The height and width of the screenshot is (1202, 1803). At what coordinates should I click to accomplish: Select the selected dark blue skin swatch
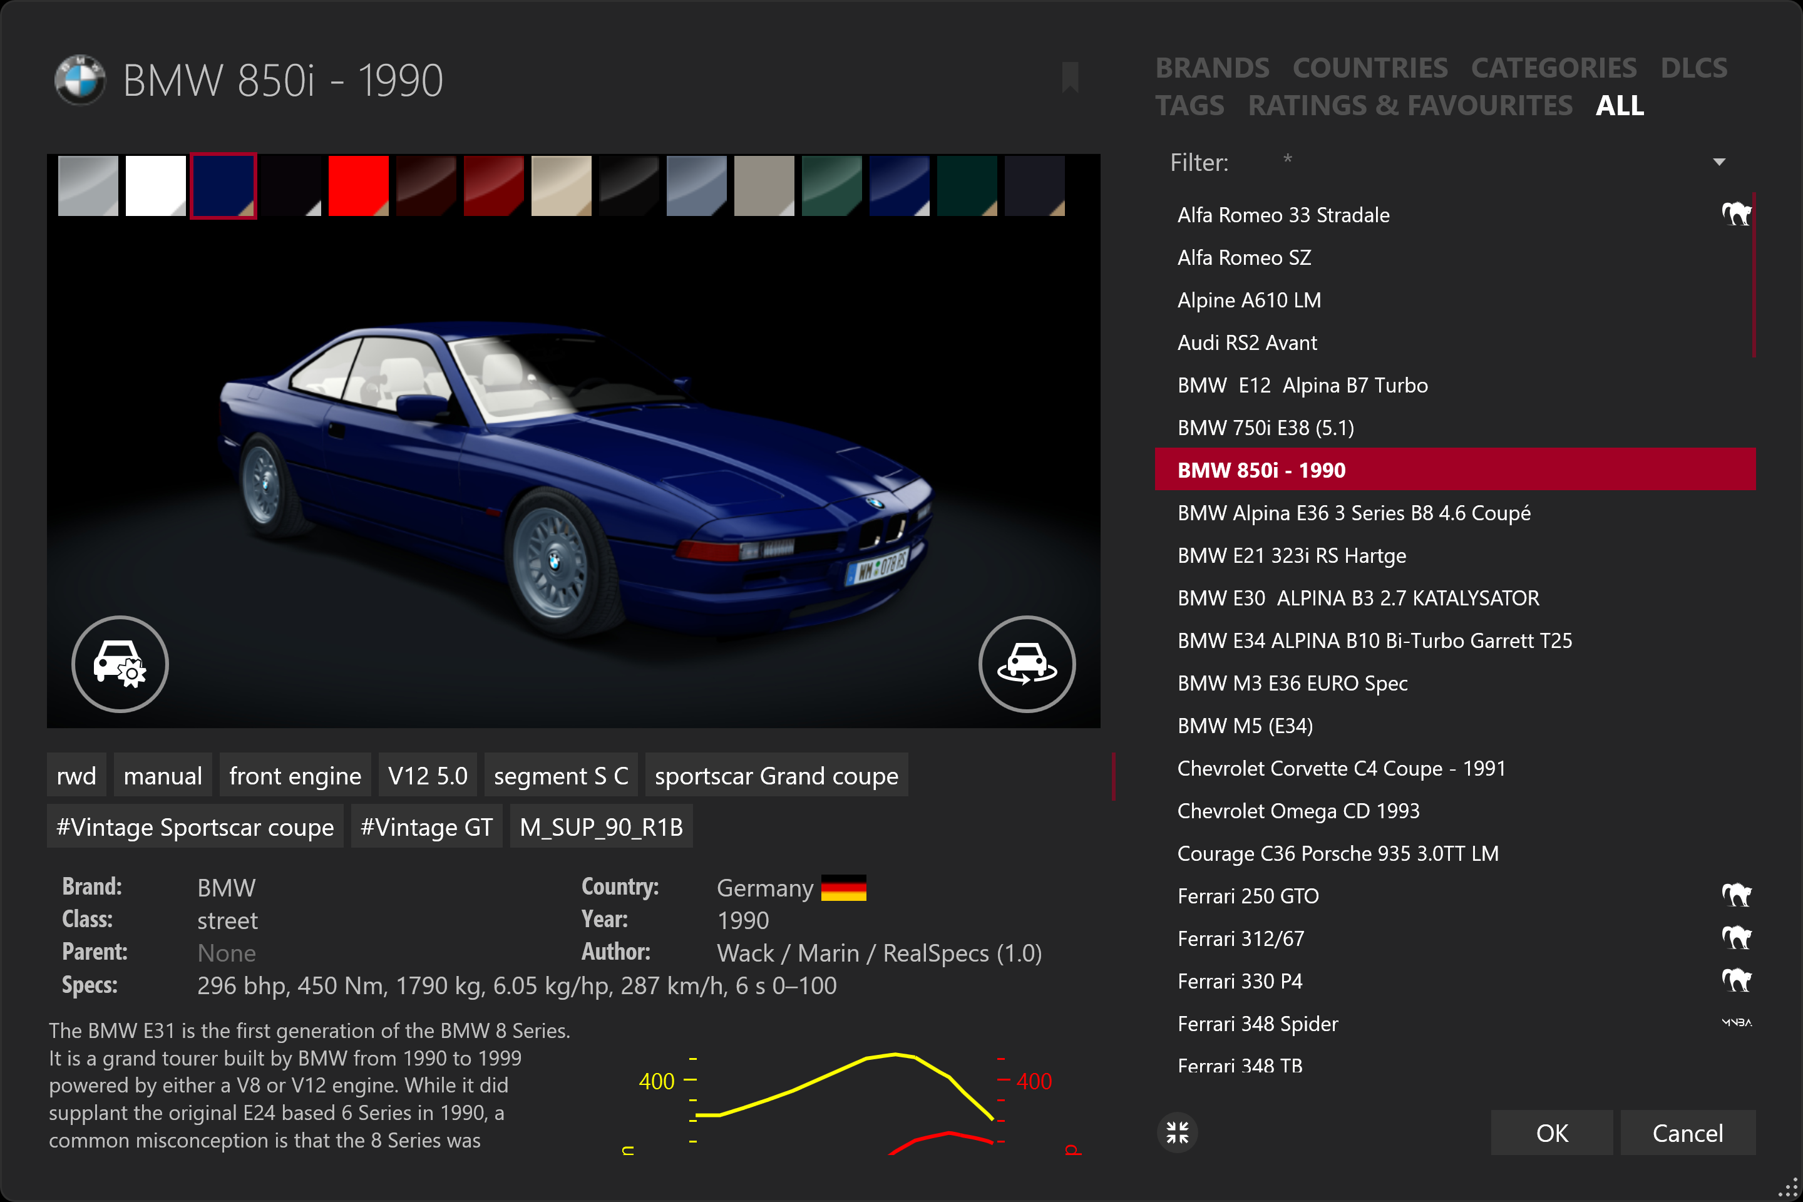tap(223, 185)
